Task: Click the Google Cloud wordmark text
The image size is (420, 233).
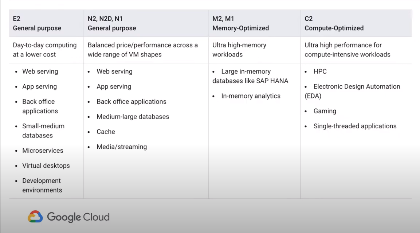Action: (78, 217)
